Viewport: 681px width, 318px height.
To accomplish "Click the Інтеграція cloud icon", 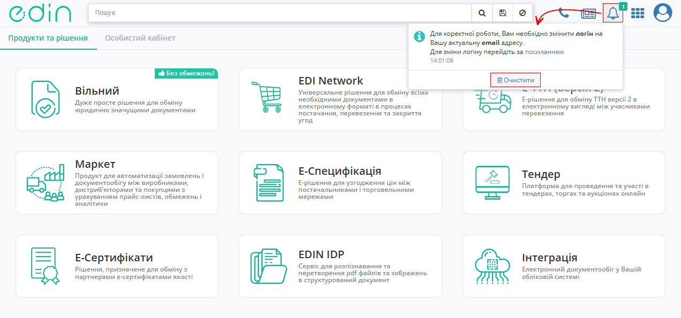I will [492, 266].
